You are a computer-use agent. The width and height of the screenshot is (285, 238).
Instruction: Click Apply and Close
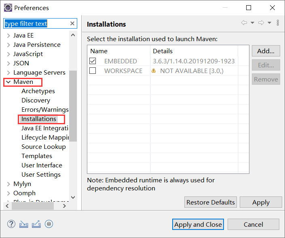(x=198, y=224)
